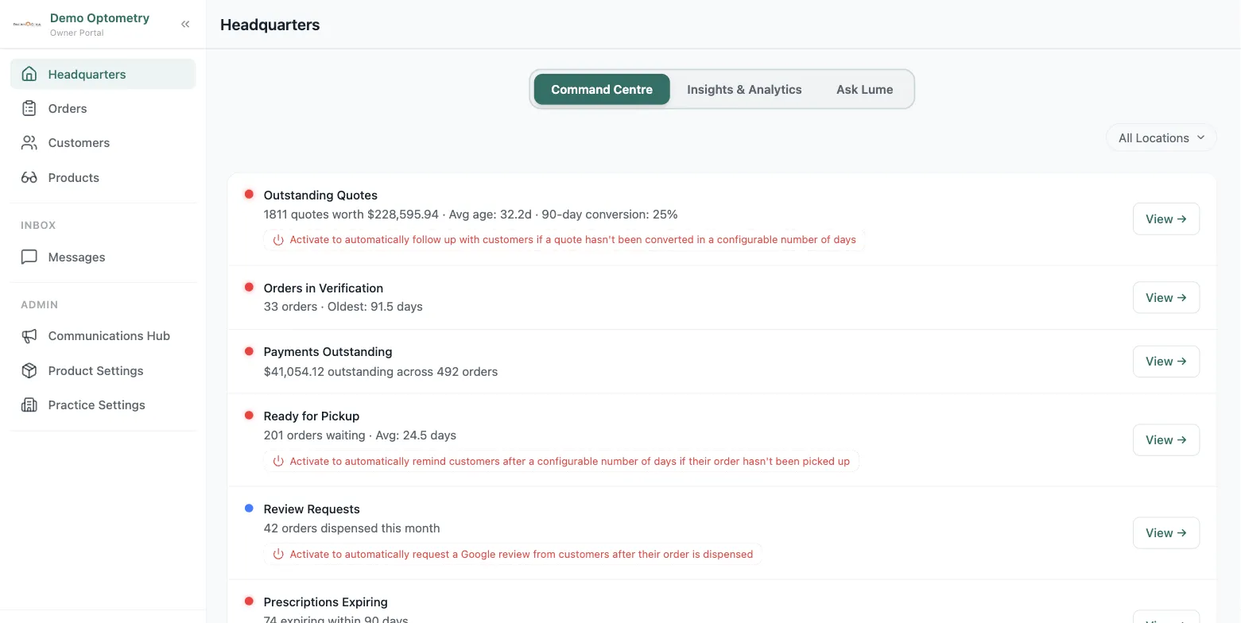Click the Practice Settings building icon
This screenshot has width=1241, height=623.
point(29,405)
